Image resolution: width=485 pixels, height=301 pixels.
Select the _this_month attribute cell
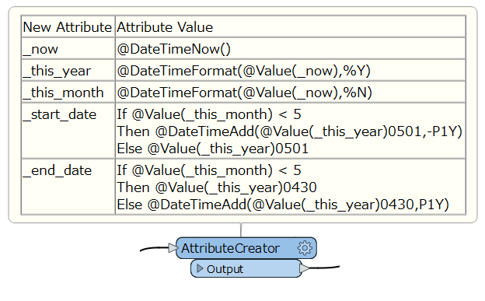click(x=68, y=92)
